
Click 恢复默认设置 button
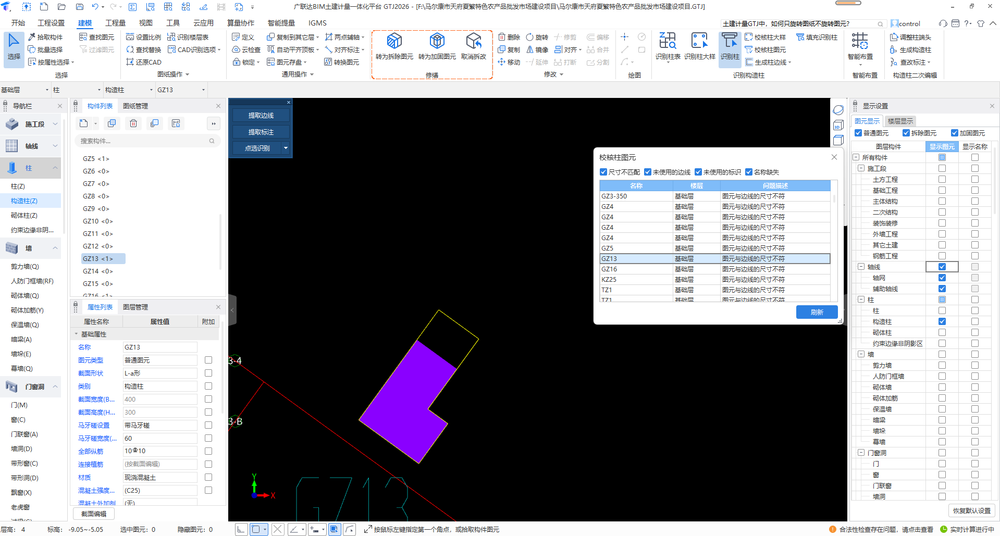pos(972,510)
